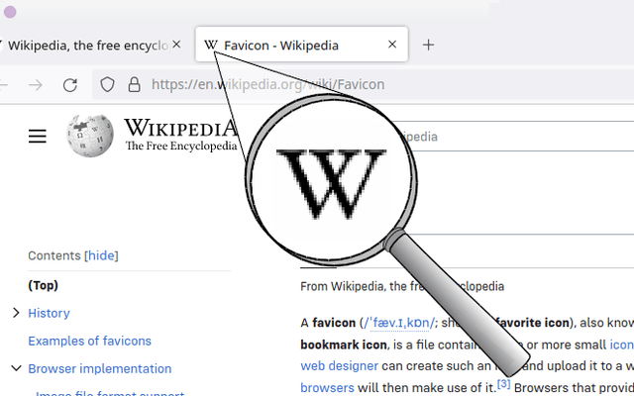Close the Wikipedia free encyclopedia tab
This screenshot has height=396, width=634.
[x=176, y=45]
